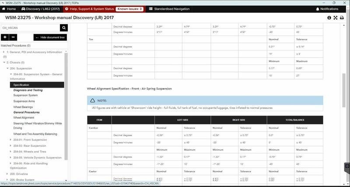Collapse 204: Suspension node
This screenshot has height=187, width=350.
tap(7, 68)
